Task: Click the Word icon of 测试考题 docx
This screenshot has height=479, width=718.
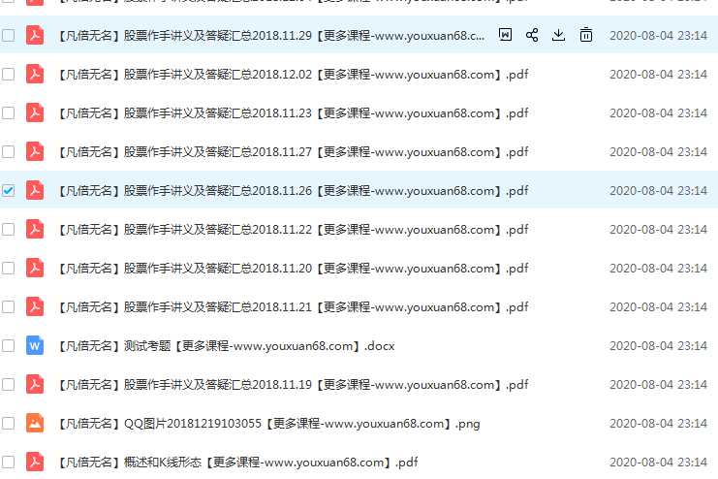Action: (x=35, y=345)
